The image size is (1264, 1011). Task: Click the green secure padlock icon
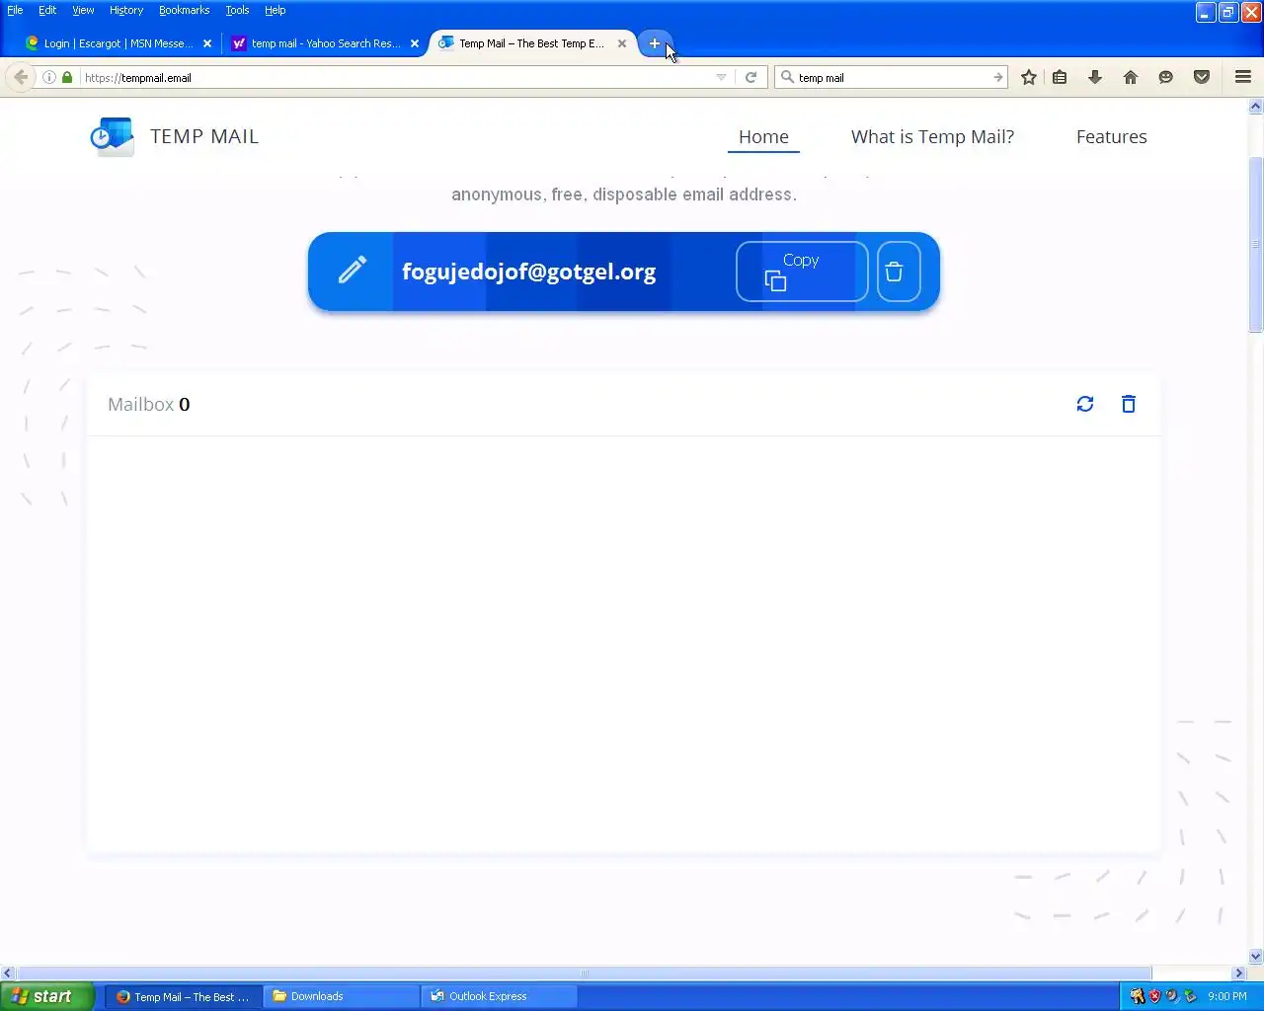[x=67, y=77]
